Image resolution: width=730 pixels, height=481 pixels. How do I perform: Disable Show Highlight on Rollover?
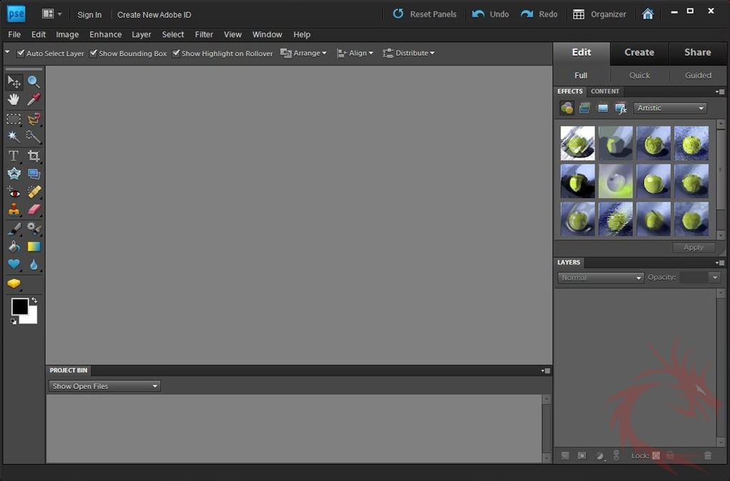click(176, 53)
